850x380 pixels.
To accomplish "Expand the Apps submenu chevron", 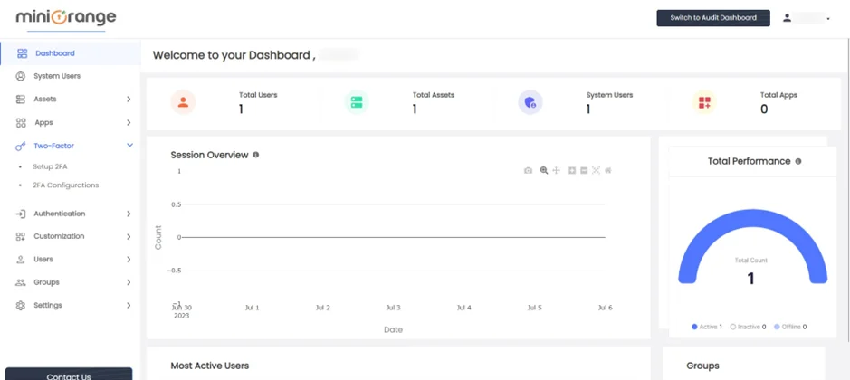I will pyautogui.click(x=129, y=122).
